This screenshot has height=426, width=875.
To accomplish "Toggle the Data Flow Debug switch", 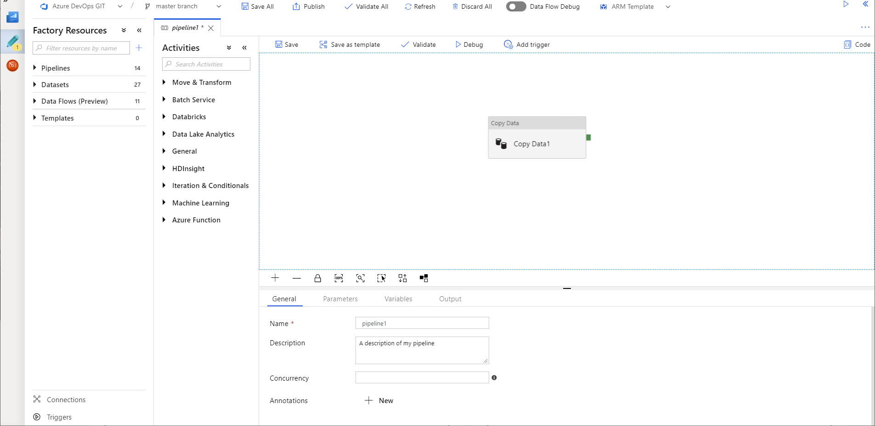I will [516, 6].
